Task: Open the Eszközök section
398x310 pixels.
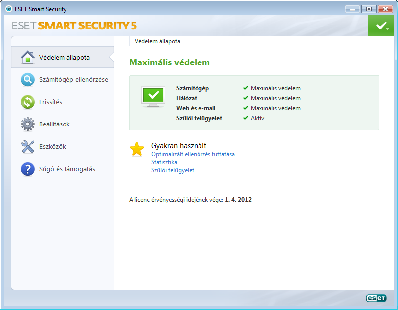Action: [63, 147]
